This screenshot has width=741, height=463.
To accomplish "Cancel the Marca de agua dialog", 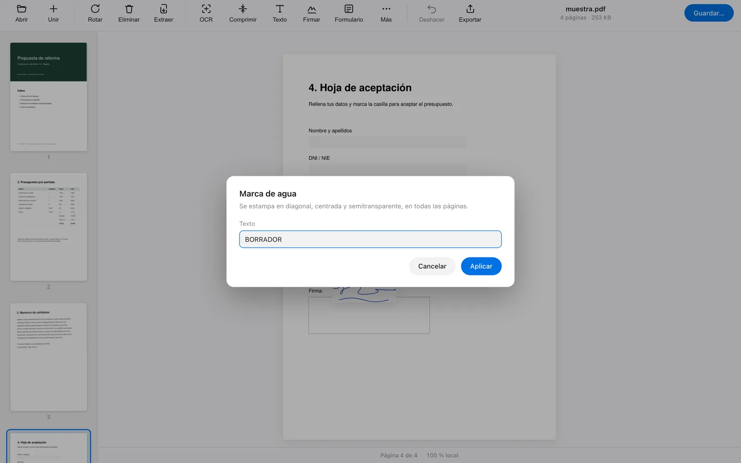I will [432, 266].
